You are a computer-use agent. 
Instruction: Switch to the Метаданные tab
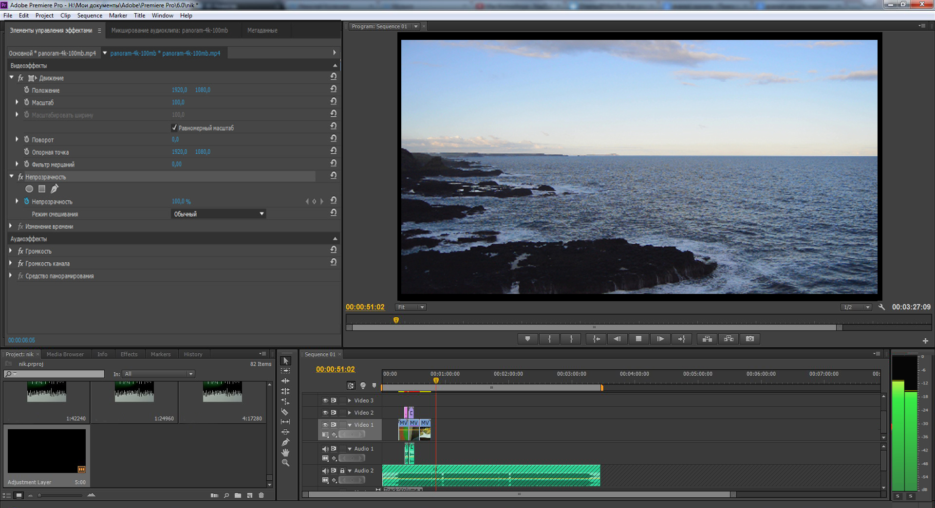[262, 30]
